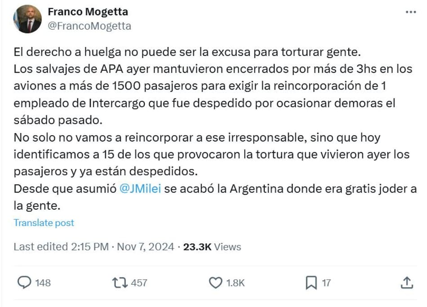427x307 pixels.
Task: Open the @JMilei mention link
Action: pos(140,189)
